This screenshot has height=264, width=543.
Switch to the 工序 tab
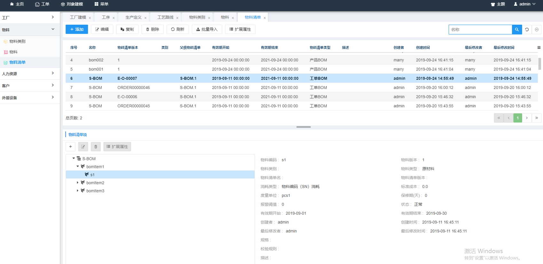point(106,17)
